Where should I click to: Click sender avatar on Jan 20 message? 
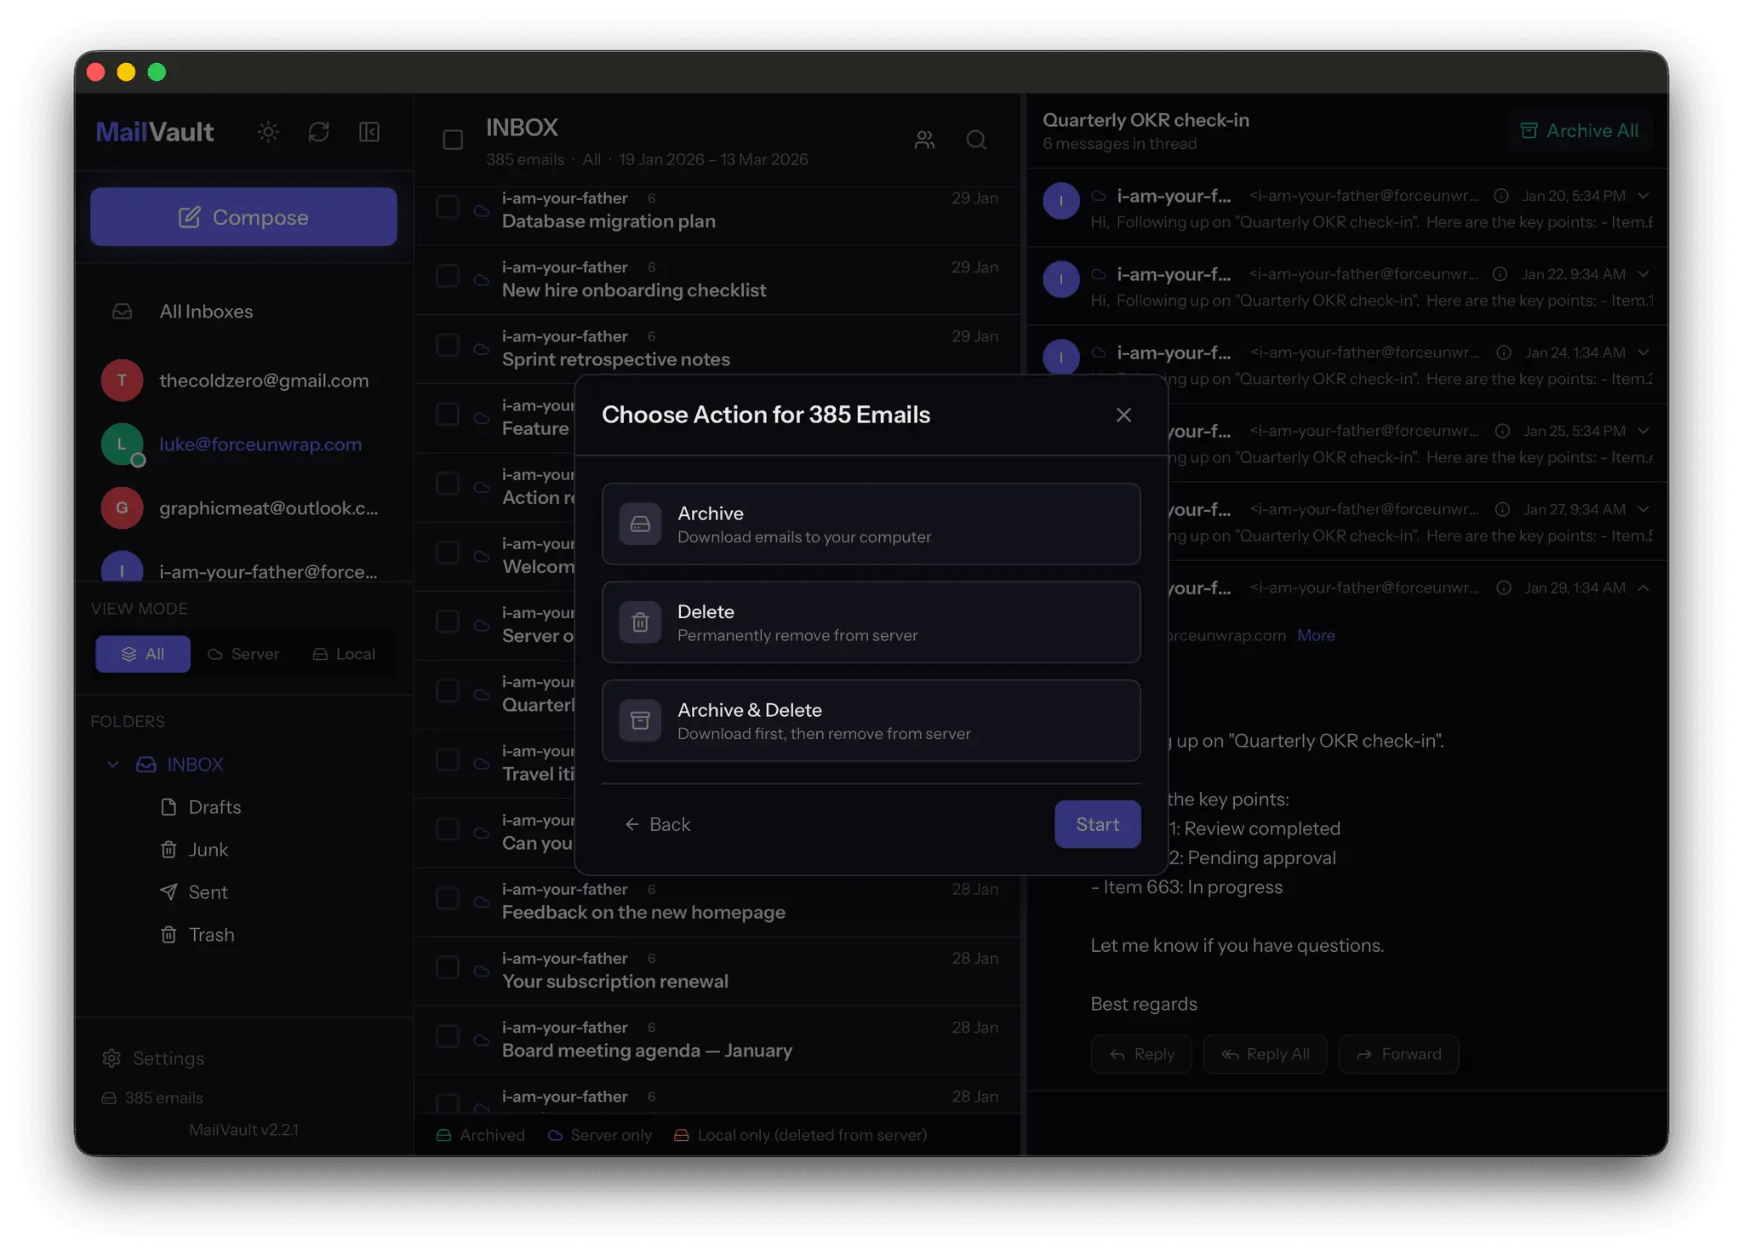point(1061,201)
